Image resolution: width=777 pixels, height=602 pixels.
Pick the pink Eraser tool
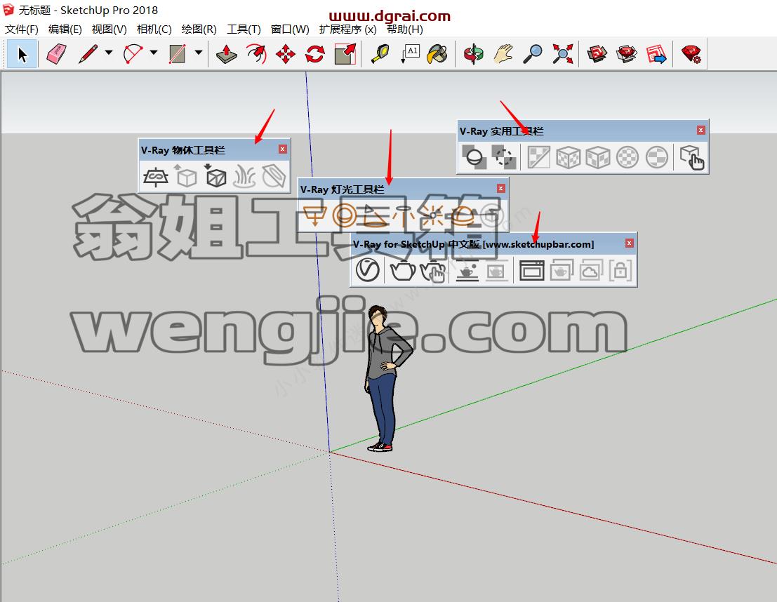point(56,54)
